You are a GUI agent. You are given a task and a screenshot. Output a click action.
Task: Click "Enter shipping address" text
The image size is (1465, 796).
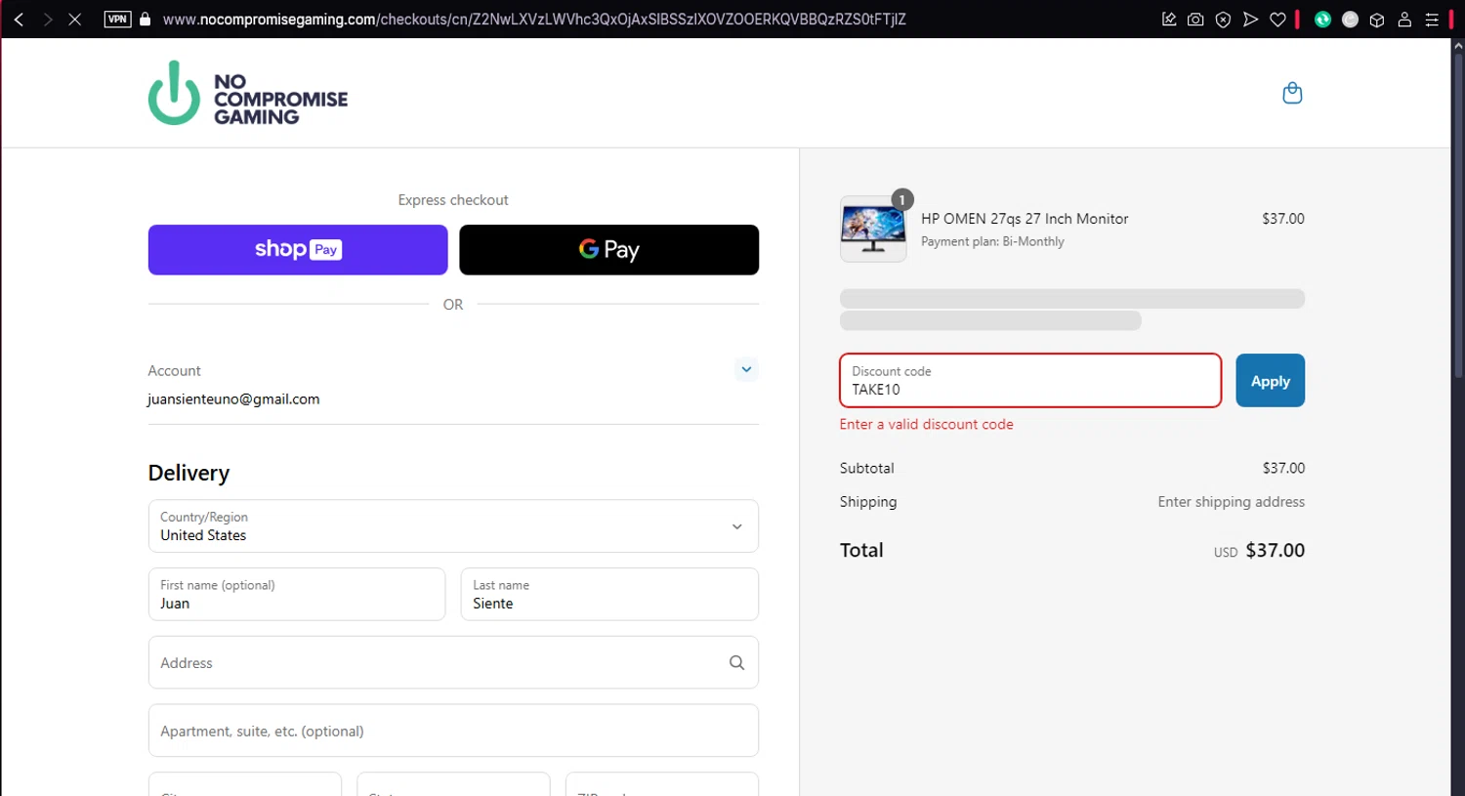[x=1231, y=502]
